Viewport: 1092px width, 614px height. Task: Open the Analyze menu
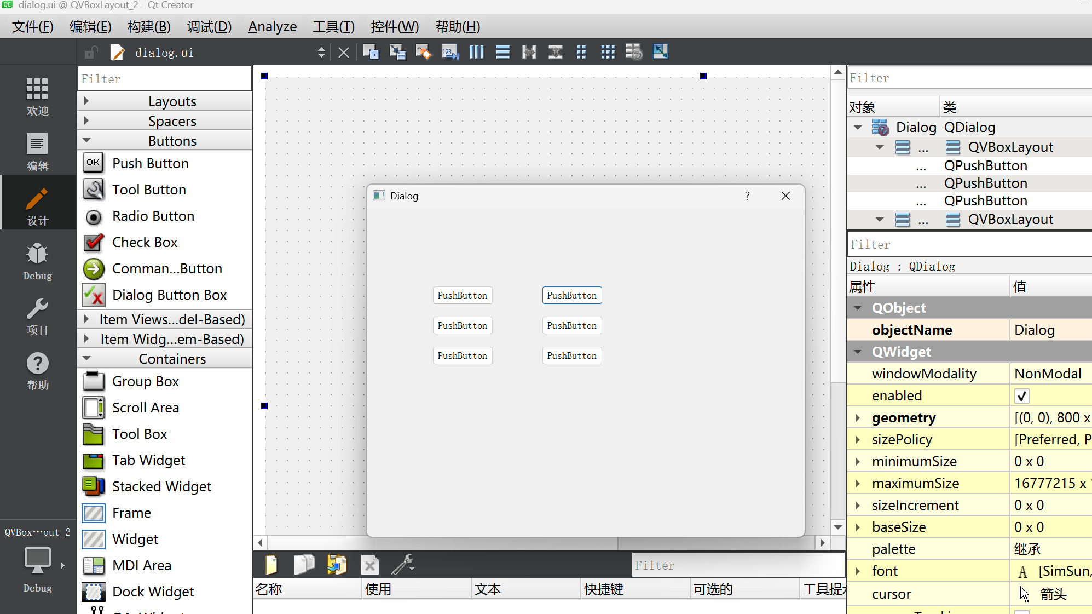(272, 26)
